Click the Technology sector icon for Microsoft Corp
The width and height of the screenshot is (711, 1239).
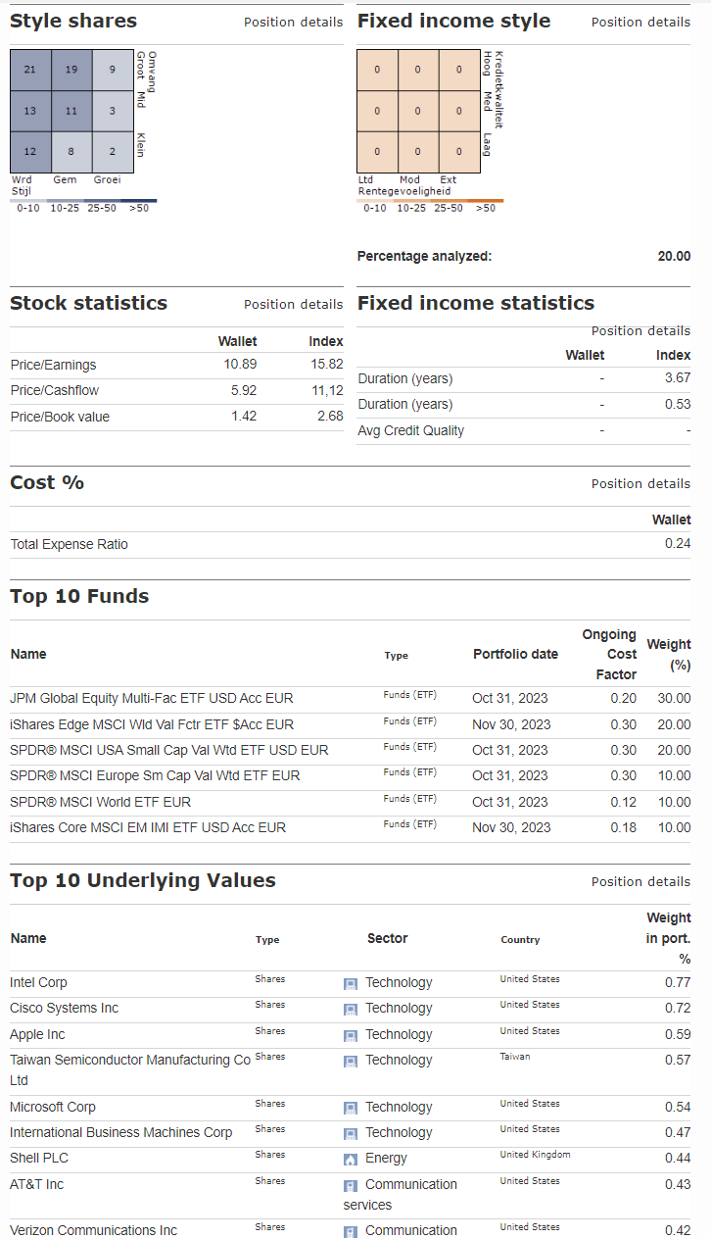coord(350,1108)
